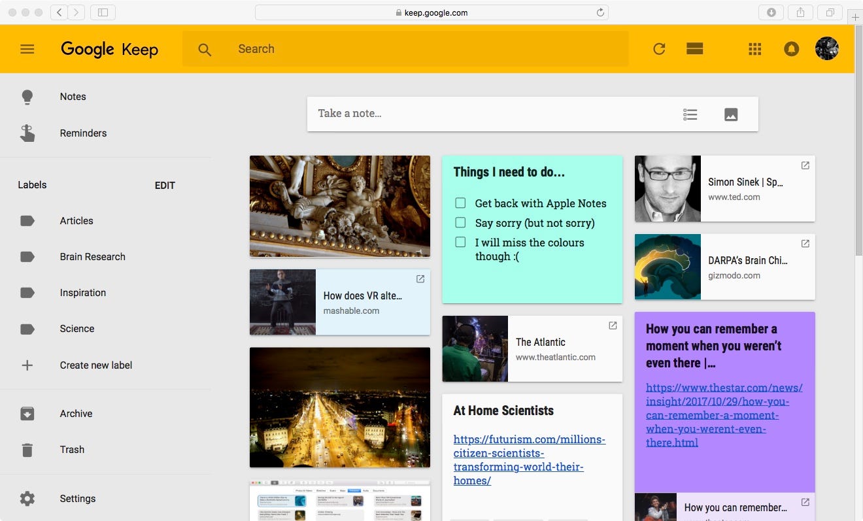Click the Search input field
Image resolution: width=863 pixels, height=521 pixels.
point(405,49)
